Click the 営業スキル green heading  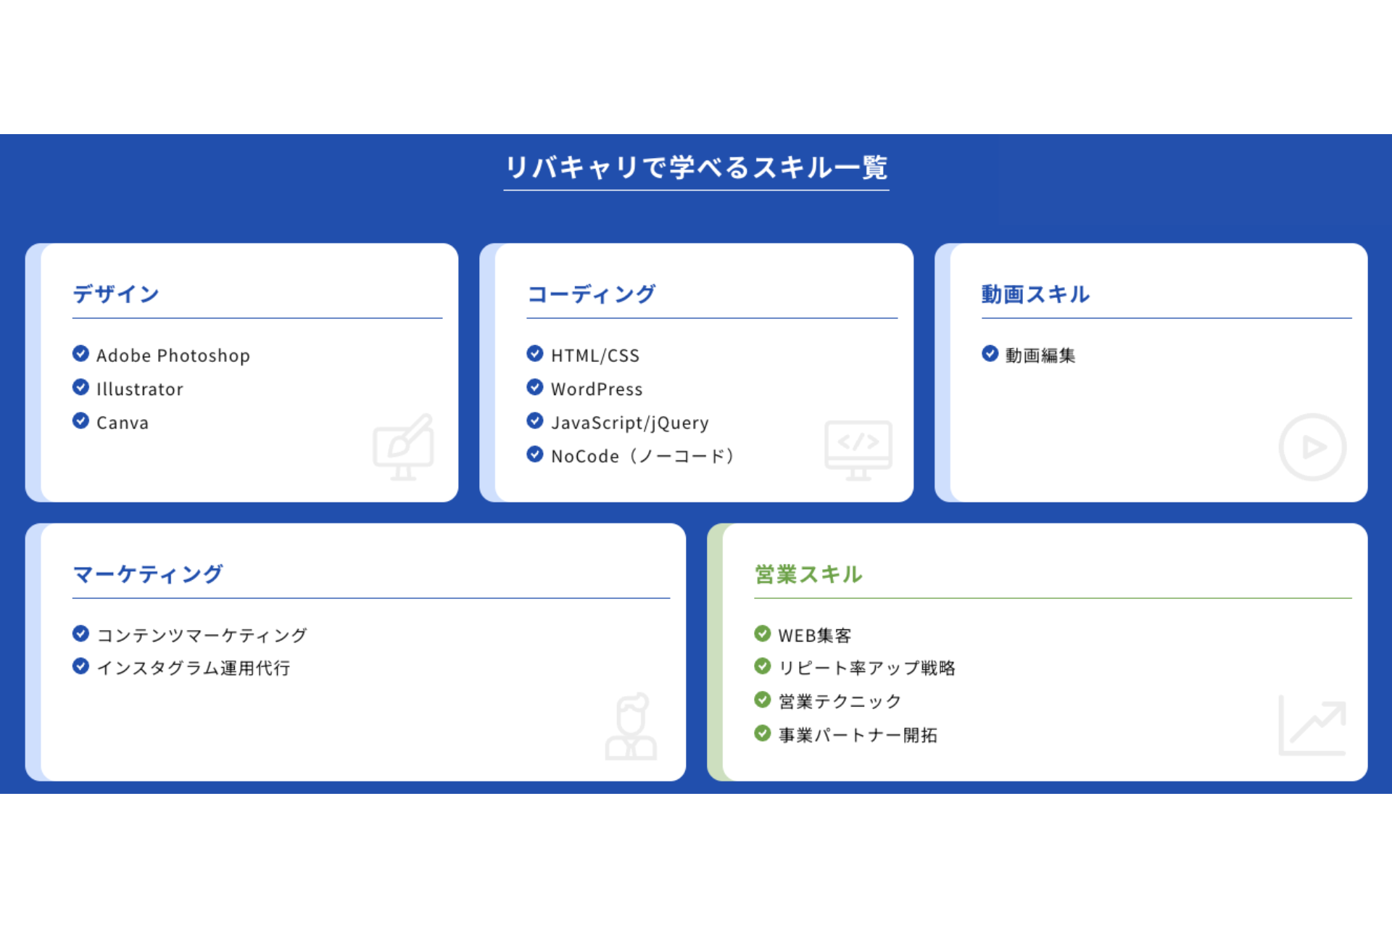point(808,574)
